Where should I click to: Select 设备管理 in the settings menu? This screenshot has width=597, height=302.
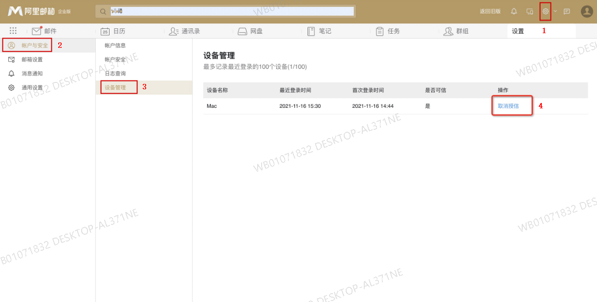(118, 87)
